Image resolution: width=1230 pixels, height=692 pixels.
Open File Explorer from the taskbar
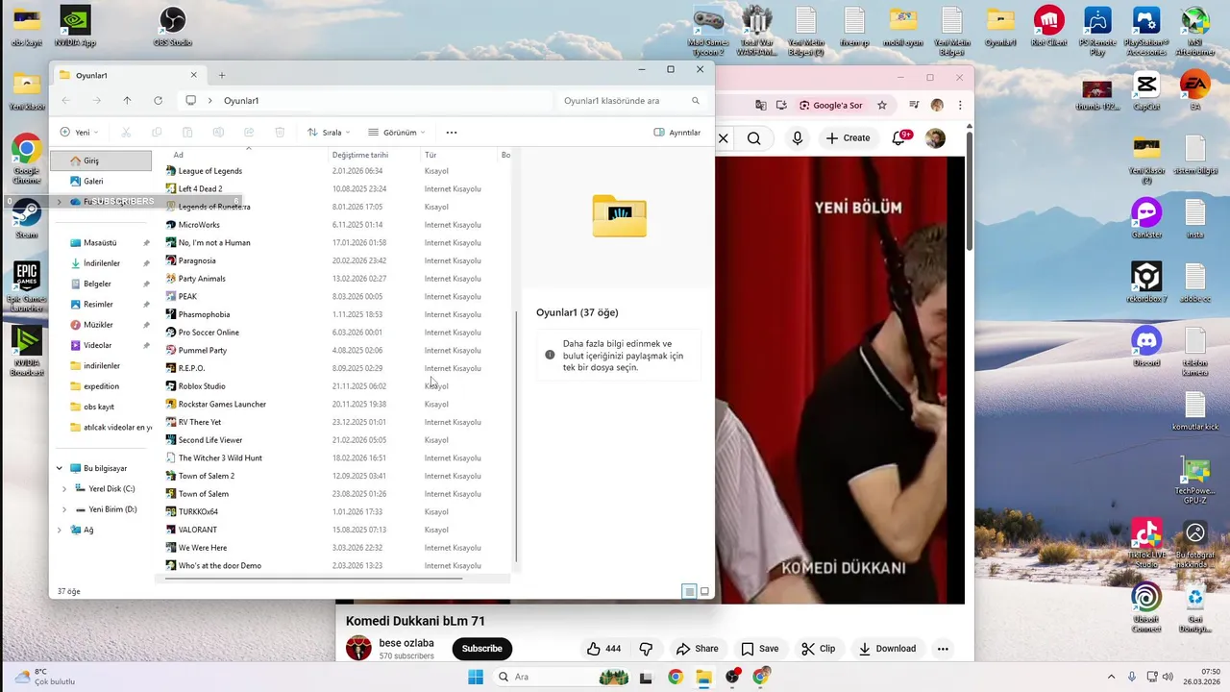703,677
